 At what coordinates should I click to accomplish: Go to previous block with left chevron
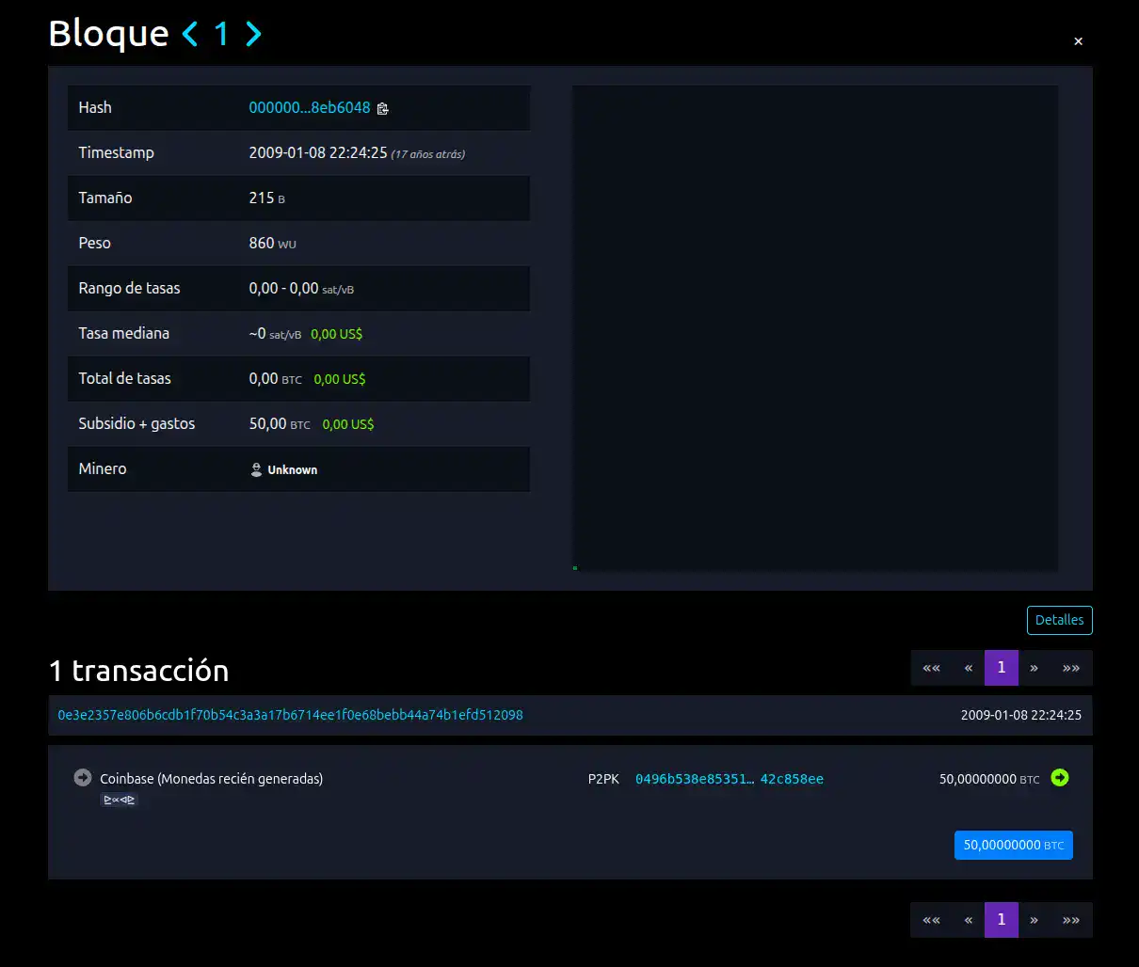pyautogui.click(x=190, y=35)
